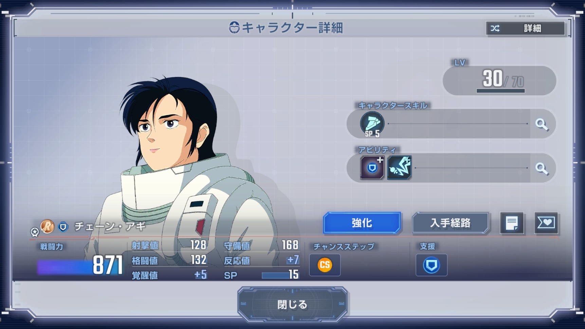
Task: Click the 入手経路 acquisition route button
Action: click(x=450, y=223)
